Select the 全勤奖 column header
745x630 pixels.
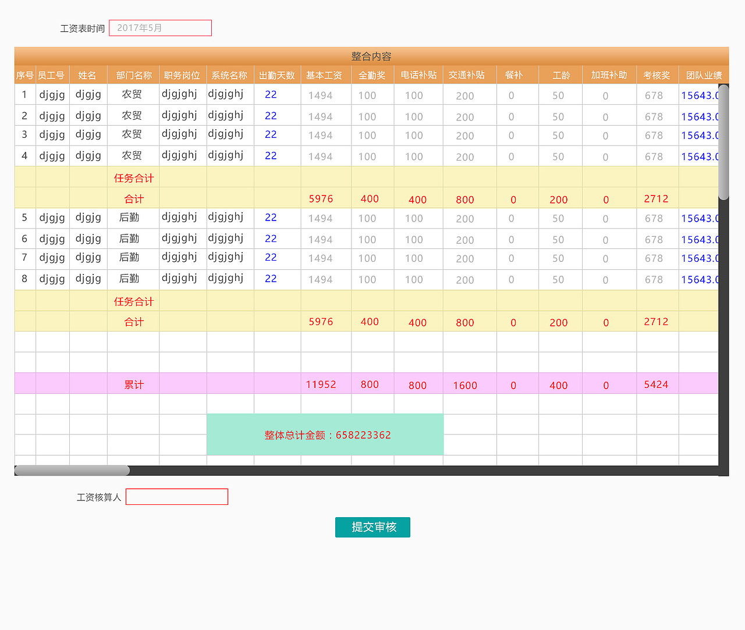pos(372,75)
